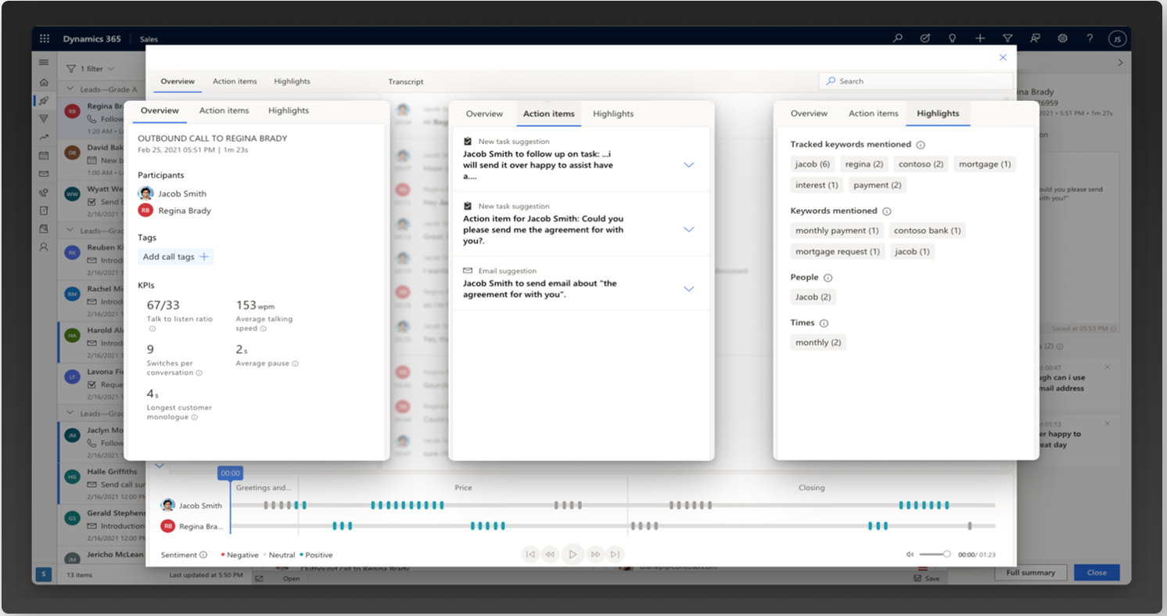The image size is (1167, 616).
Task: Click Highlights tab in the left Overview card
Action: pos(289,110)
